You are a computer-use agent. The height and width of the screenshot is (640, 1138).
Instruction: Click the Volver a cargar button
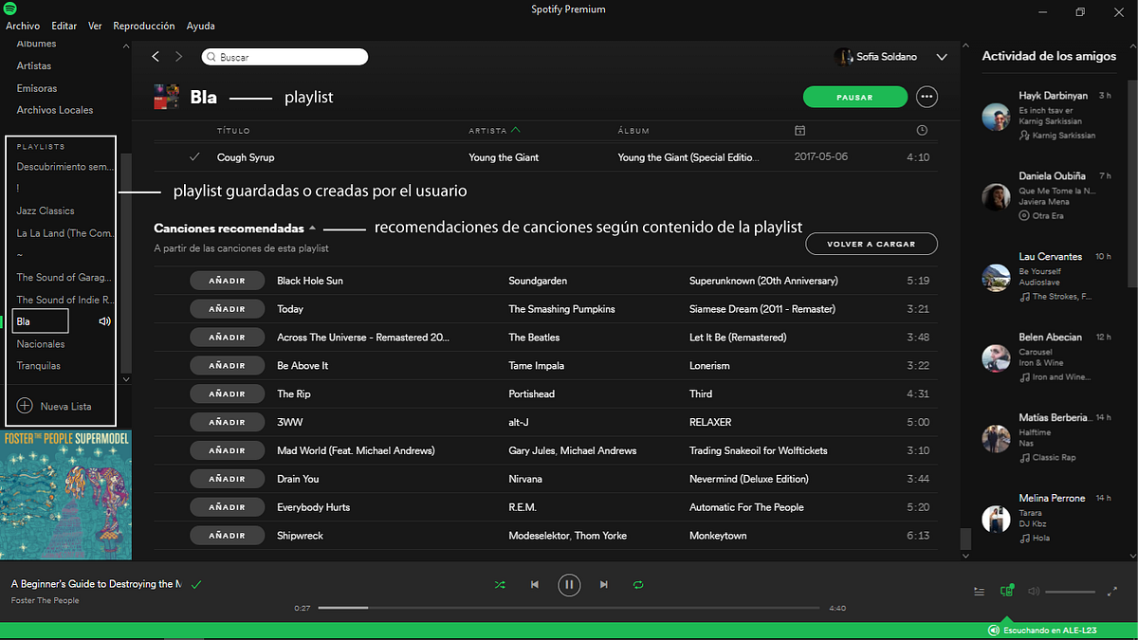coord(872,244)
